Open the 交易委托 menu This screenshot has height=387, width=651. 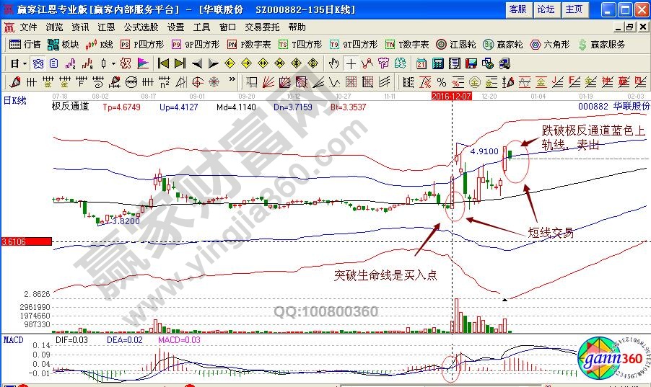[x=262, y=27]
